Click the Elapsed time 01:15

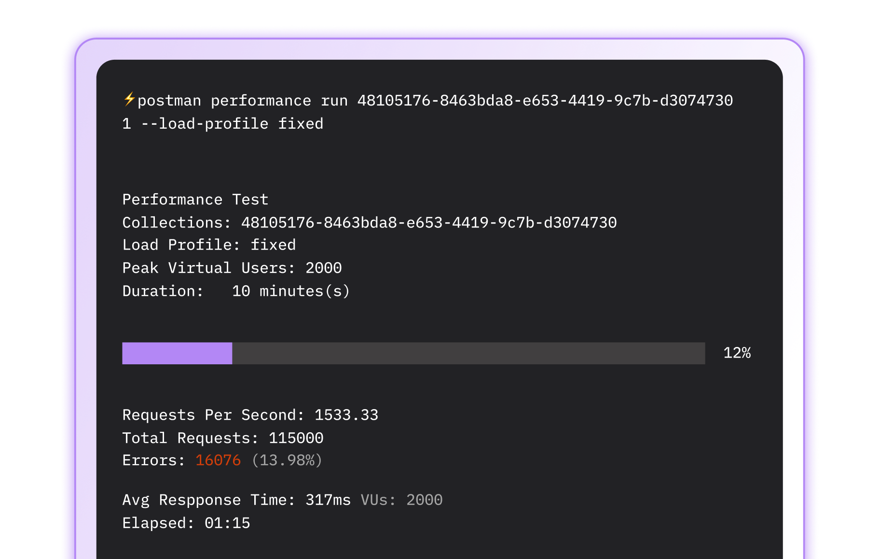click(227, 523)
